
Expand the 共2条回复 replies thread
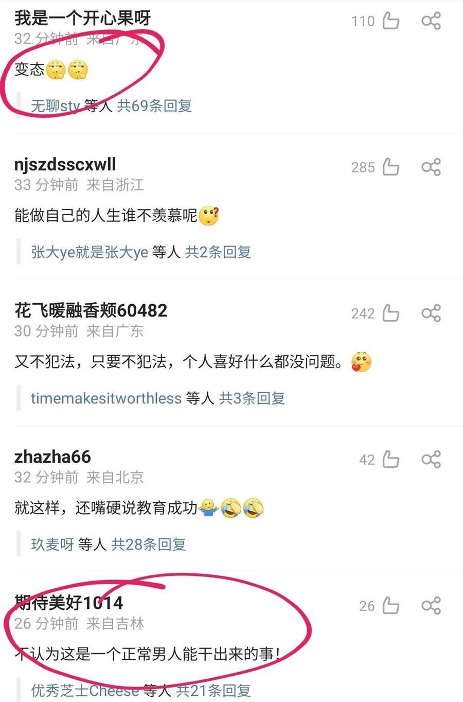click(x=218, y=252)
